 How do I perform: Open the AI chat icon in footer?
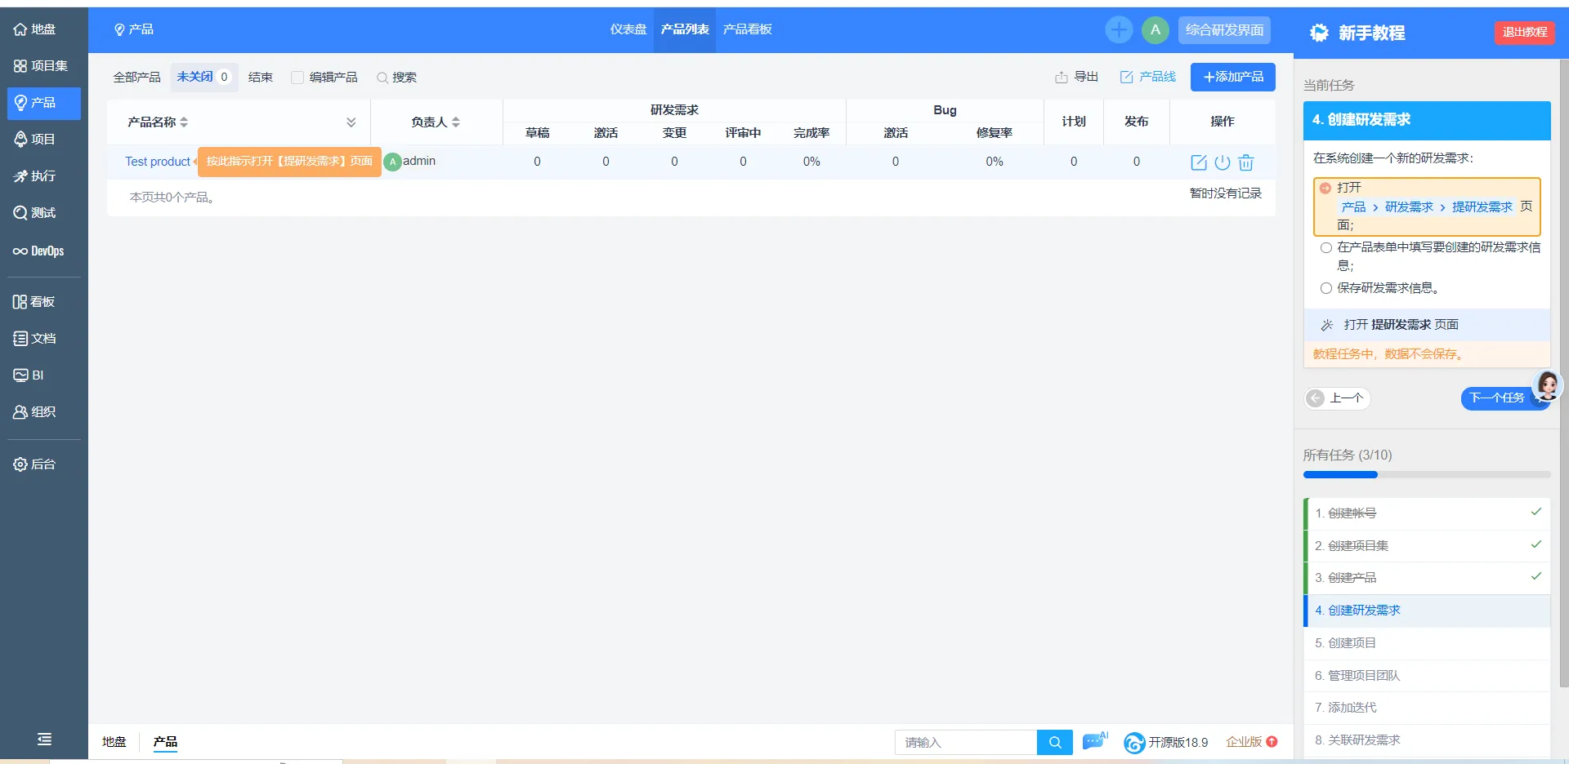coord(1095,741)
